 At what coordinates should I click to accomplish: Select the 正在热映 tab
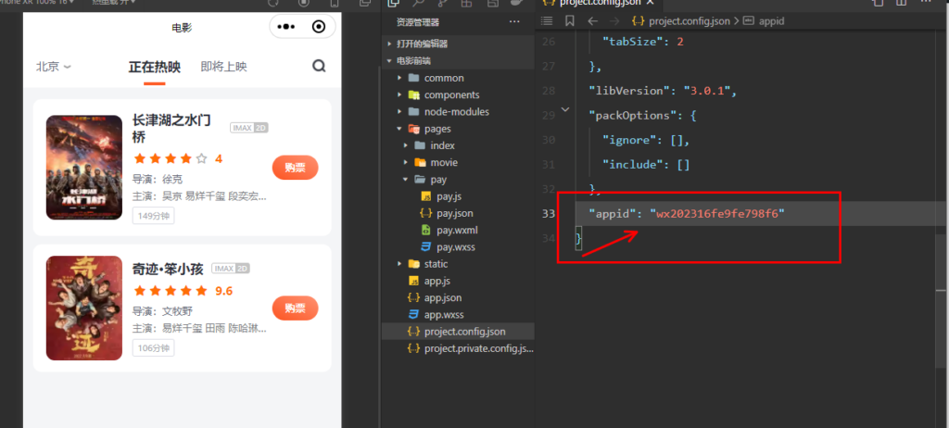pos(154,67)
